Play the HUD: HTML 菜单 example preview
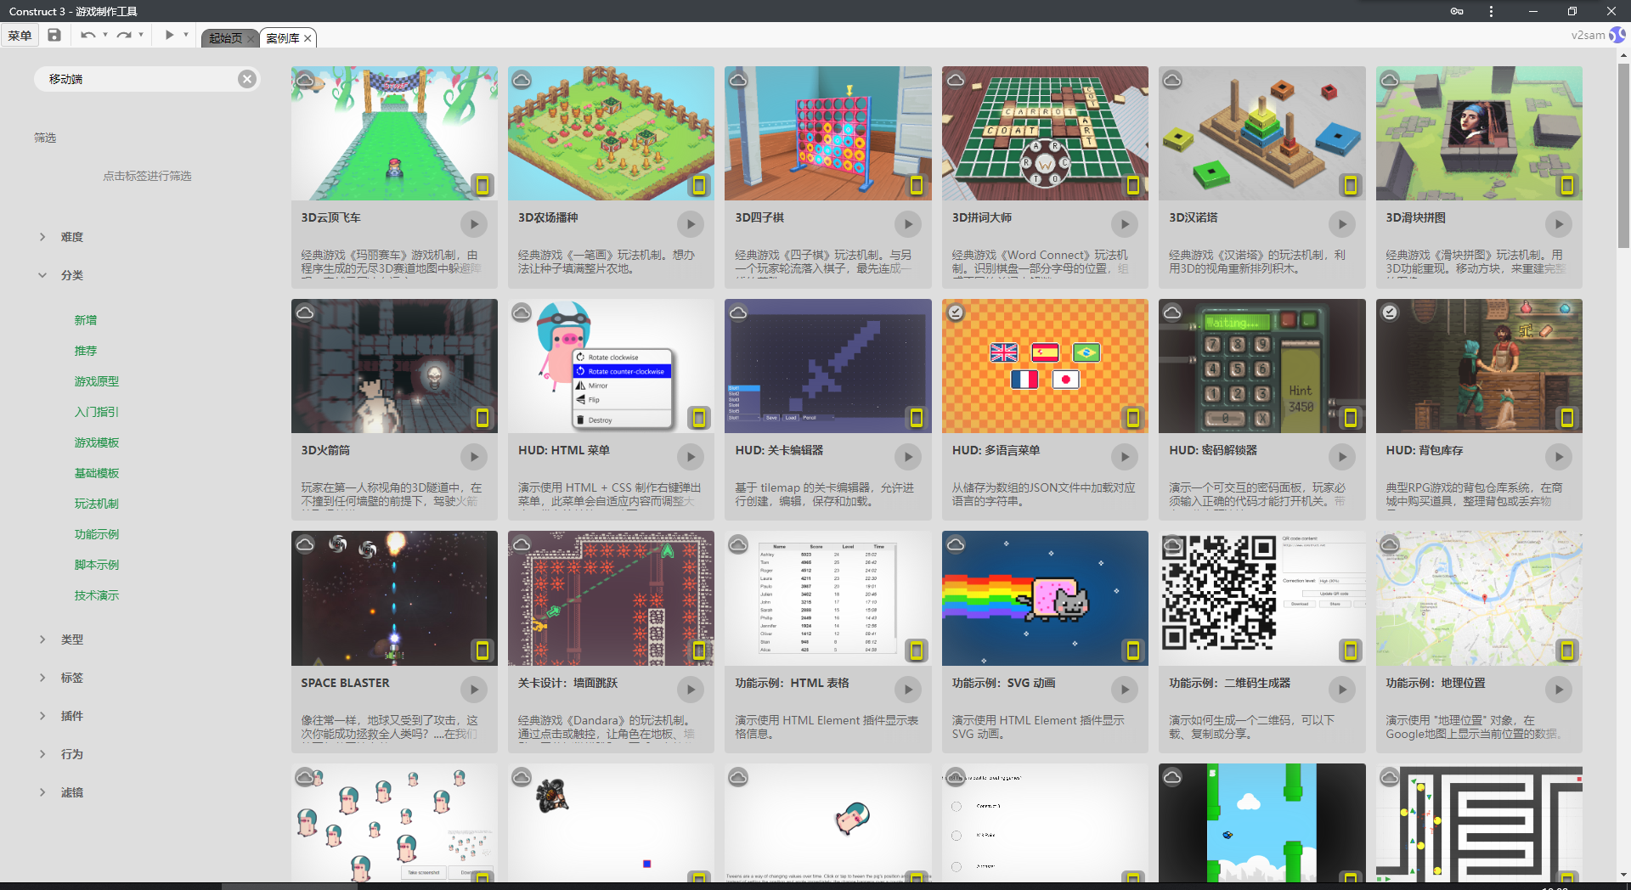Viewport: 1631px width, 890px height. (x=691, y=457)
